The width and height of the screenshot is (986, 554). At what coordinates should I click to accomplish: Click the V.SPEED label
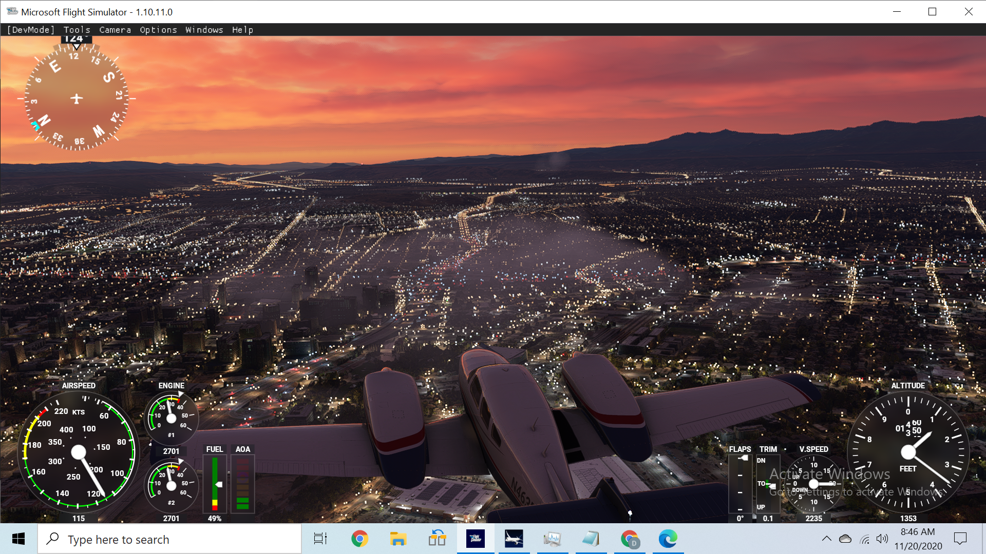click(x=814, y=449)
